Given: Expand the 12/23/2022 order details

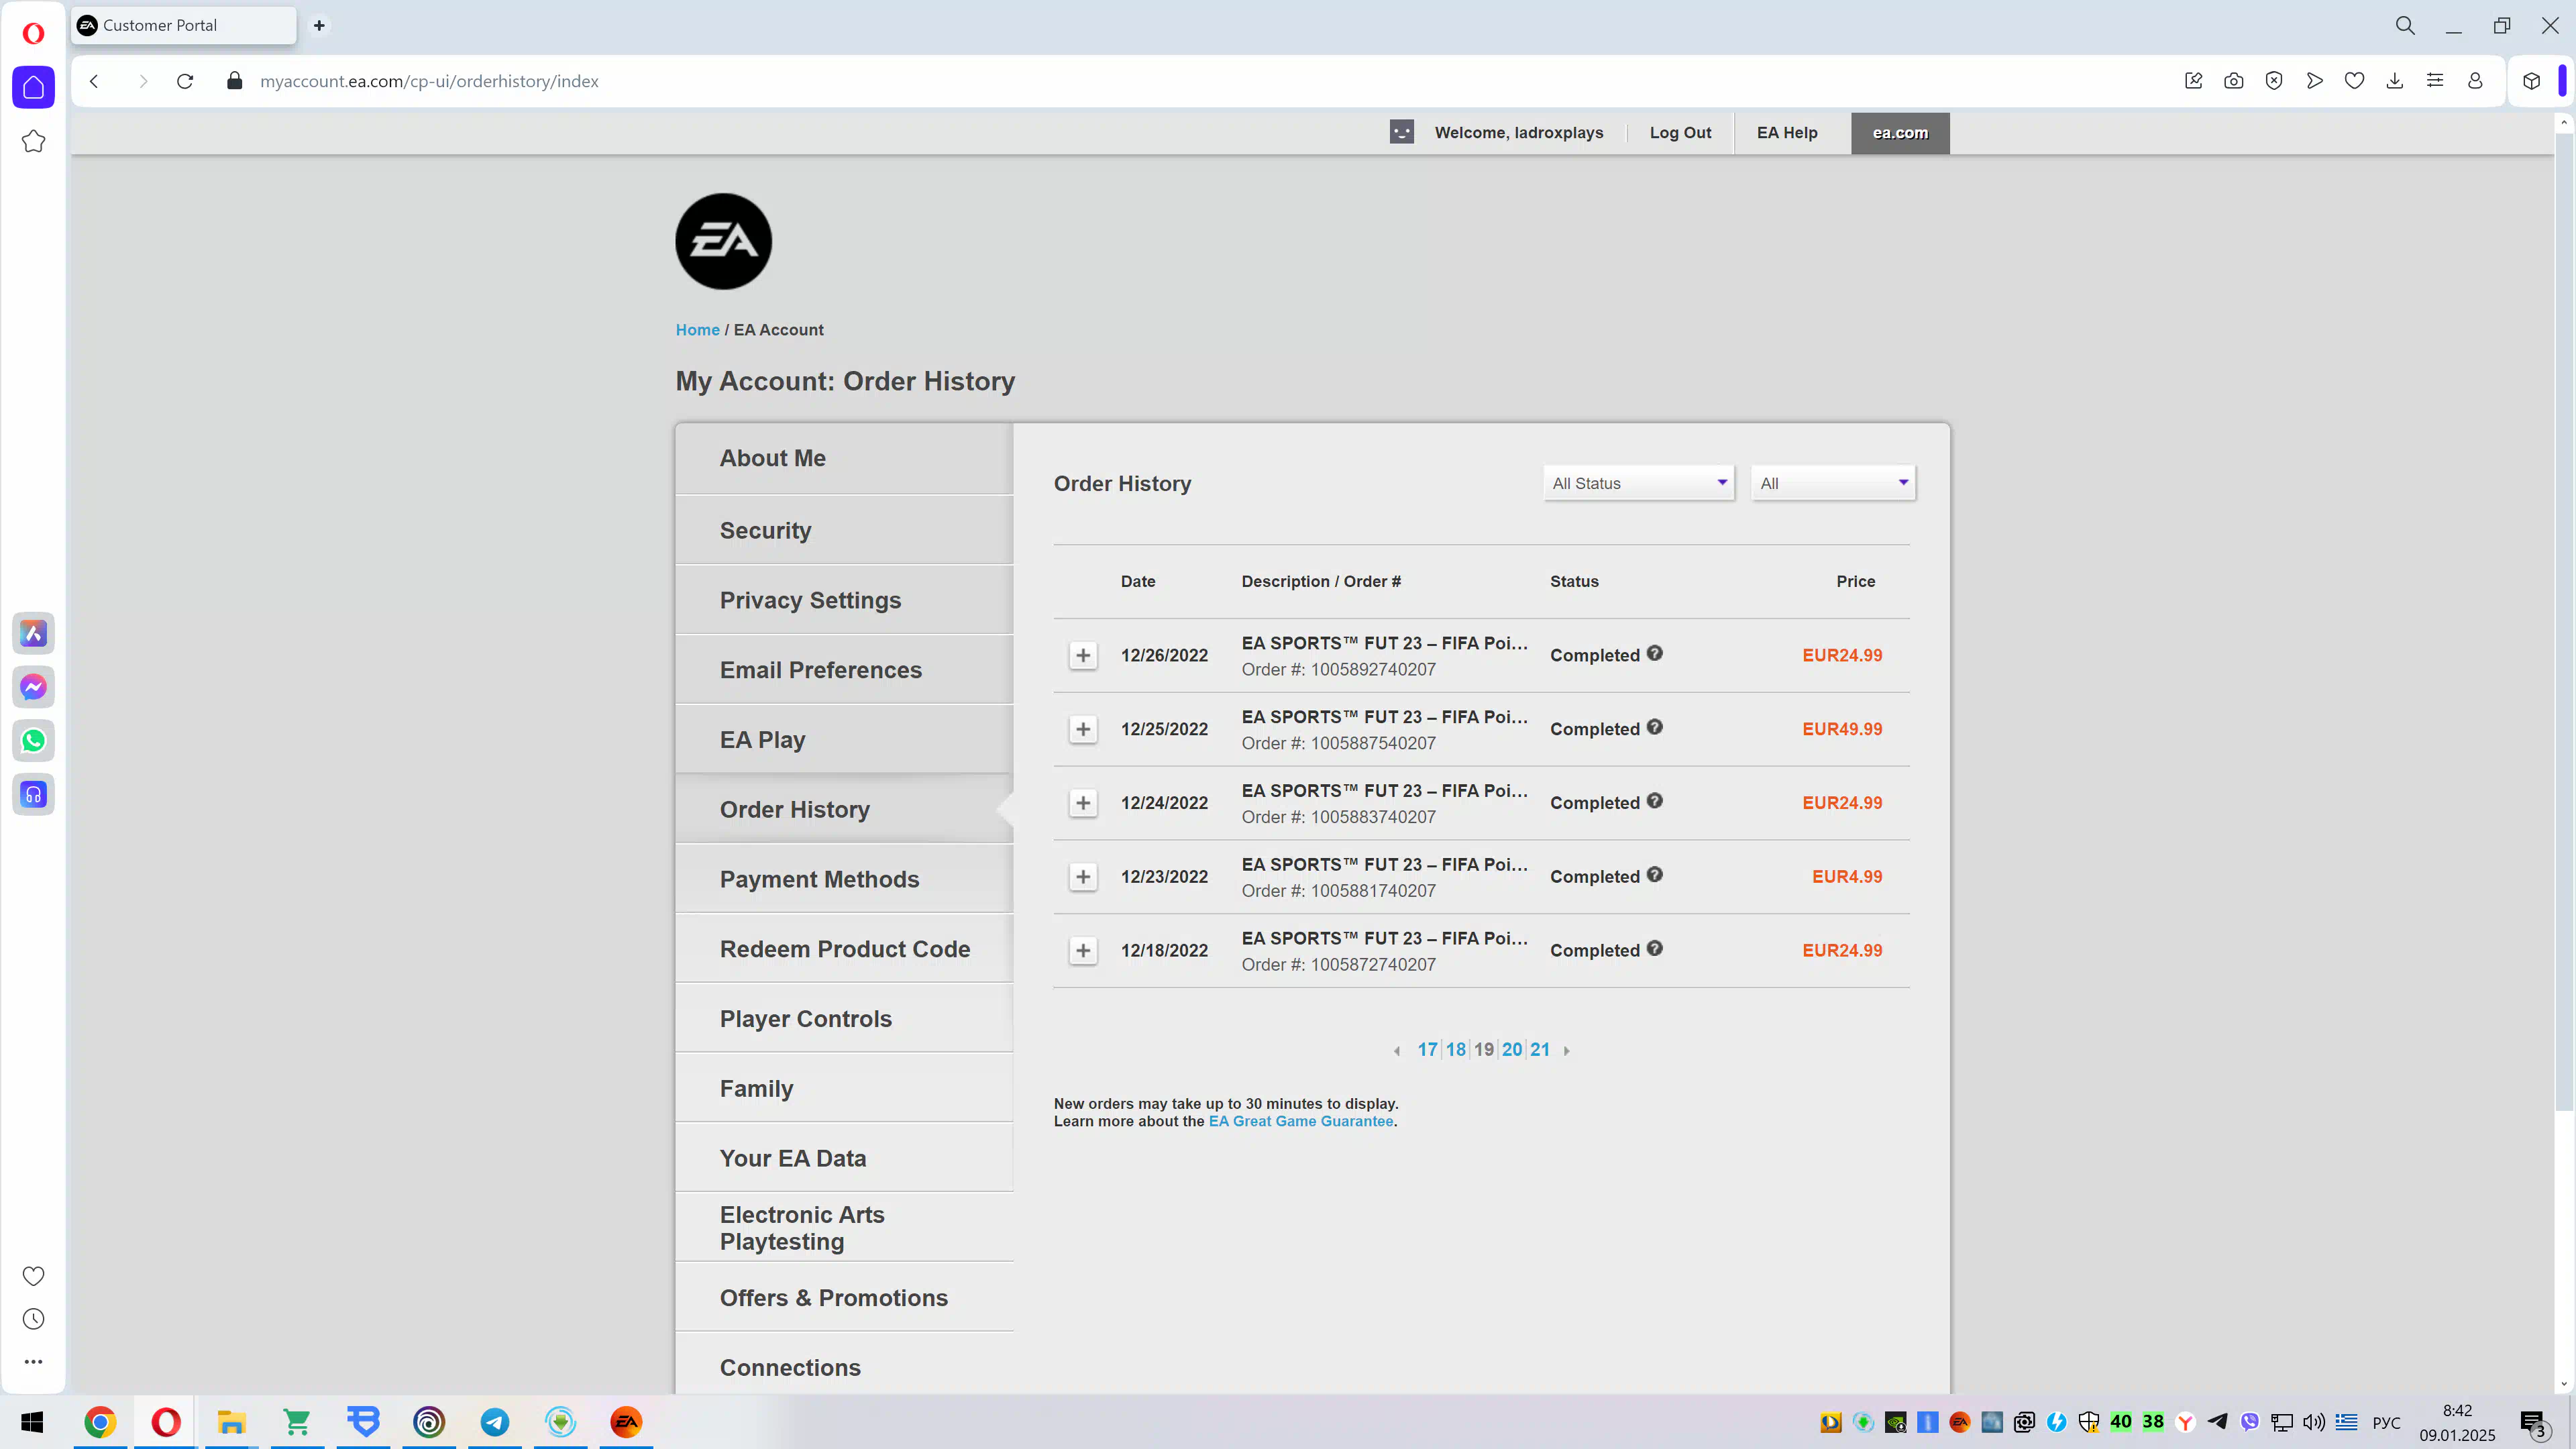Looking at the screenshot, I should point(1083,877).
